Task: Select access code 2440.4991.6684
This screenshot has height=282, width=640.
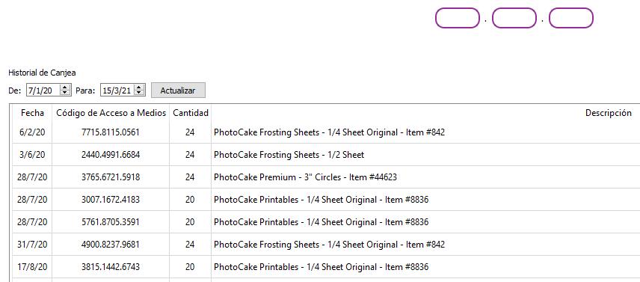Action: tap(111, 155)
